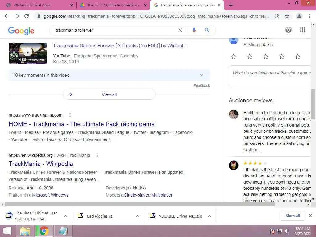Image resolution: width=316 pixels, height=237 pixels.
Task: Click the address bar URL
Action: [x=156, y=16]
